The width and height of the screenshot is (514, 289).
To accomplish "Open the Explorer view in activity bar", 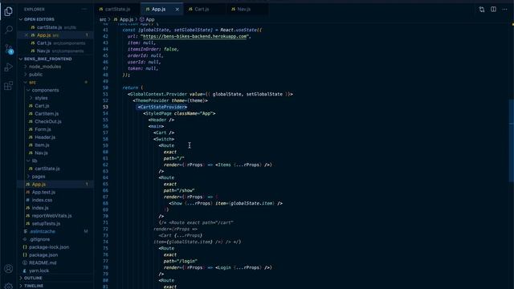I will 9,11.
